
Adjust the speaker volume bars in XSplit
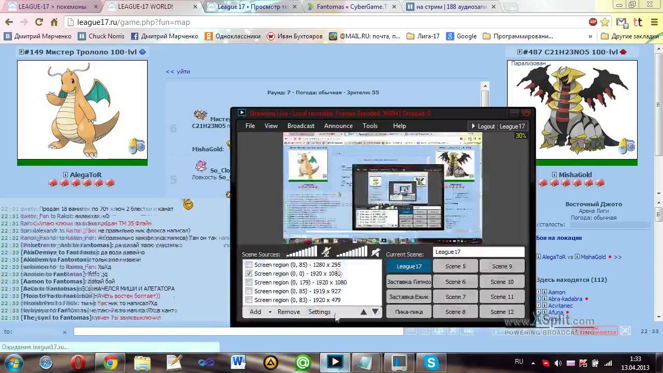click(352, 252)
